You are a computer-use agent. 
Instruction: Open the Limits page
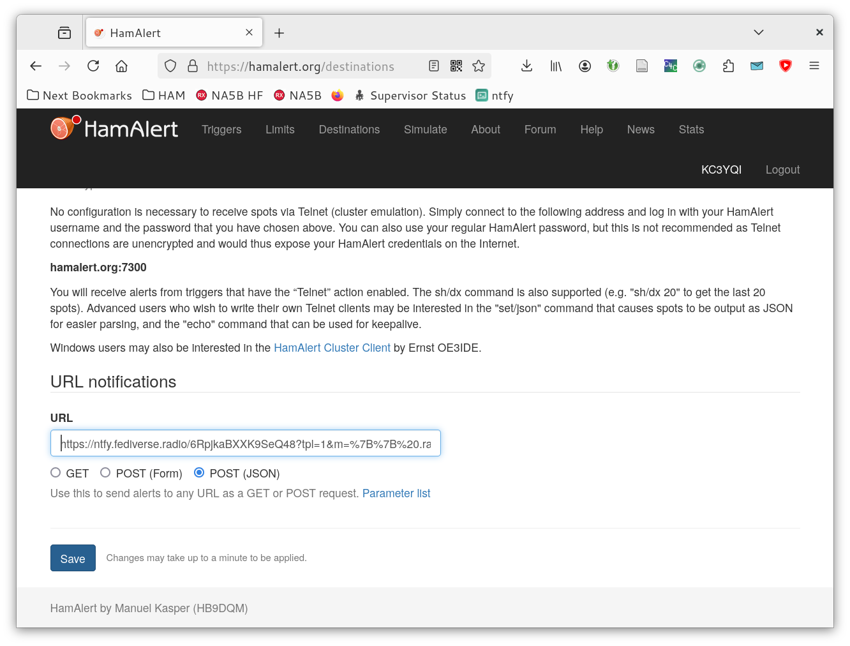280,130
